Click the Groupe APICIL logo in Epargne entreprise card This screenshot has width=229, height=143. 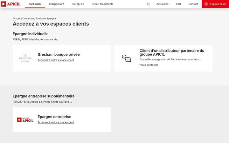tap(25, 120)
